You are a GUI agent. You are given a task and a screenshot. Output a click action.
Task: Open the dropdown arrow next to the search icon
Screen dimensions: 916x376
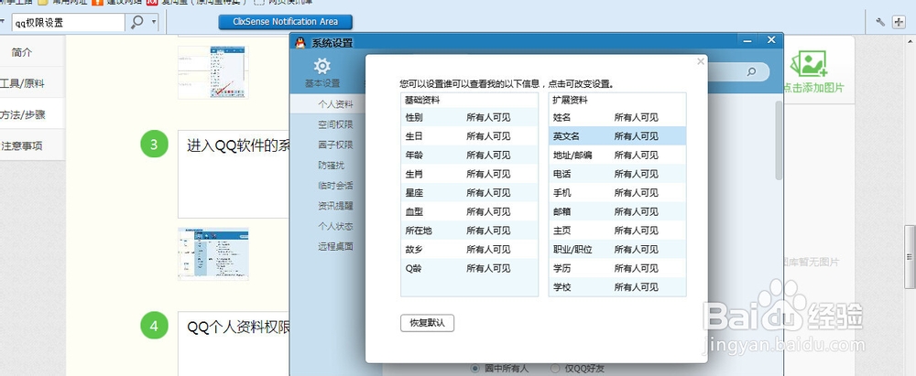point(154,22)
